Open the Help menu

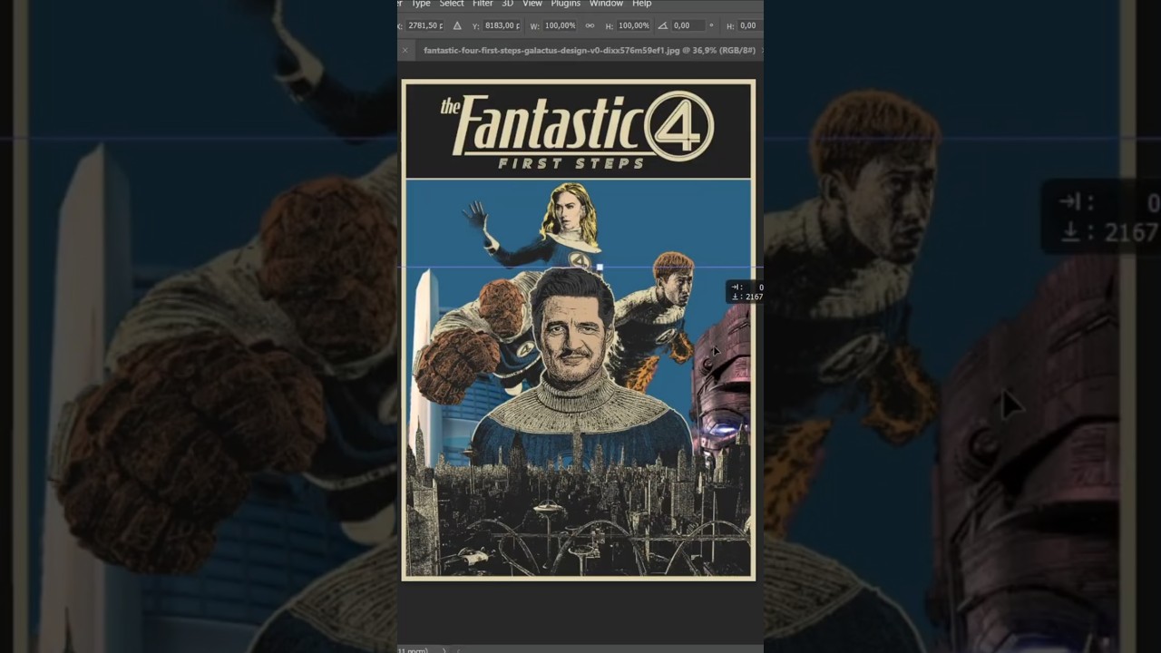pyautogui.click(x=642, y=4)
